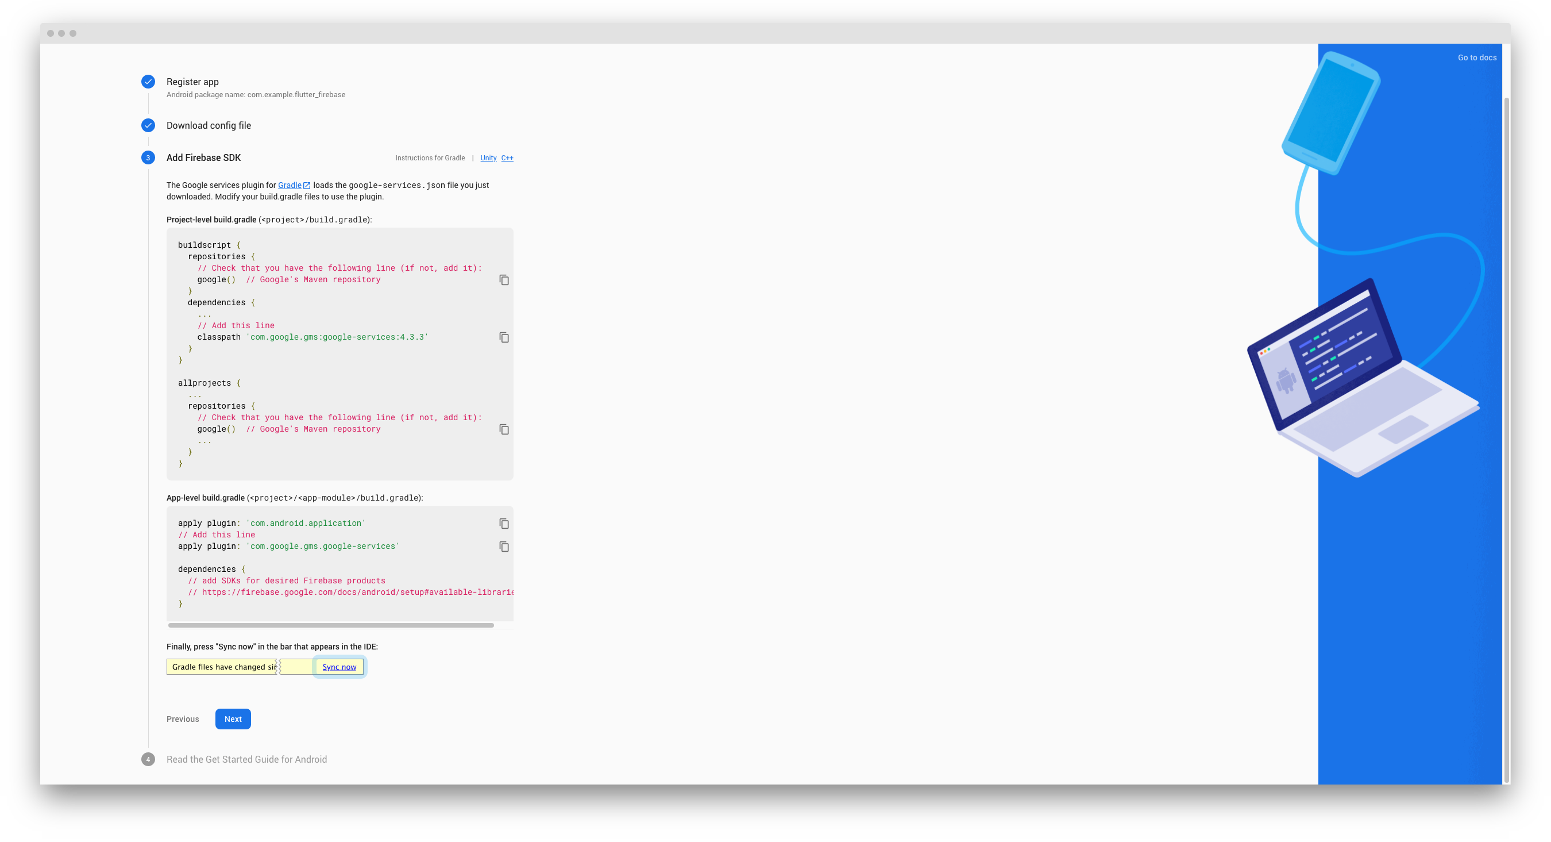
Task: Click the phone illustration
Action: coord(1331,113)
